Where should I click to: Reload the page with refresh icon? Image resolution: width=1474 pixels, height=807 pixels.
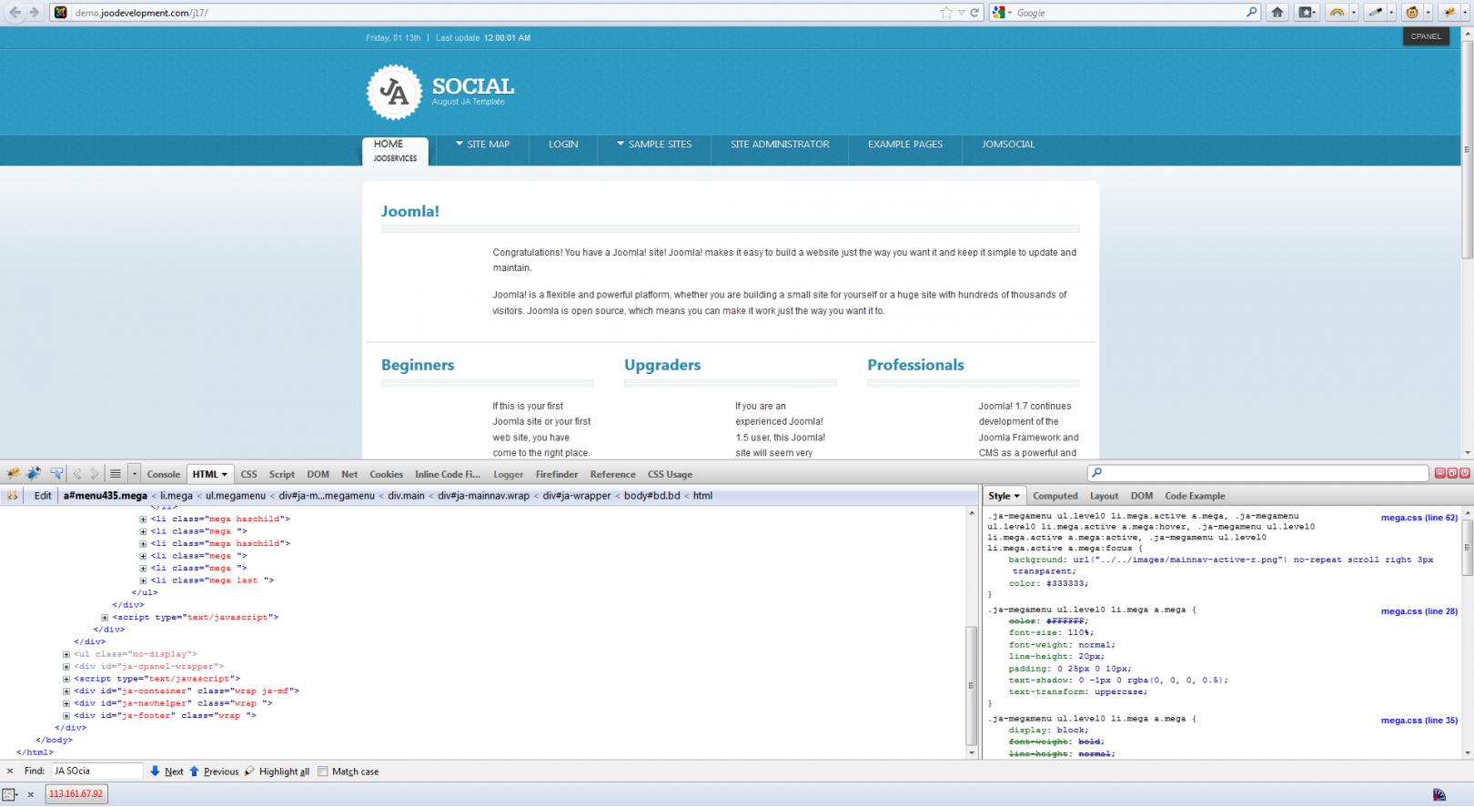(974, 13)
